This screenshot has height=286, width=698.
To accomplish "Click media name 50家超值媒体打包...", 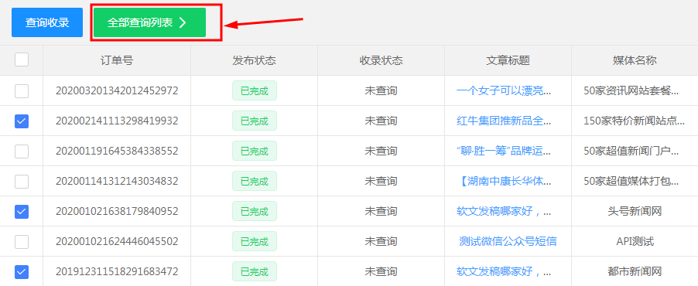I will 631,182.
